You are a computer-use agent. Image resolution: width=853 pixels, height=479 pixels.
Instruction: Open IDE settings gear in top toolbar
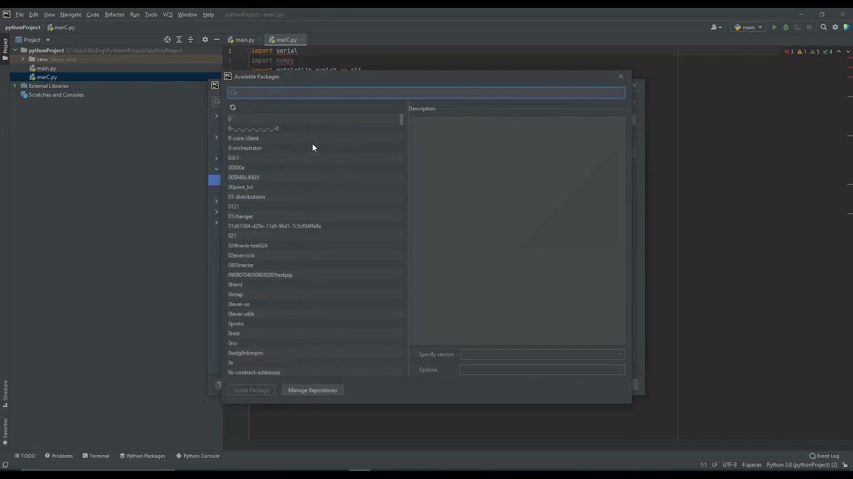click(x=835, y=27)
